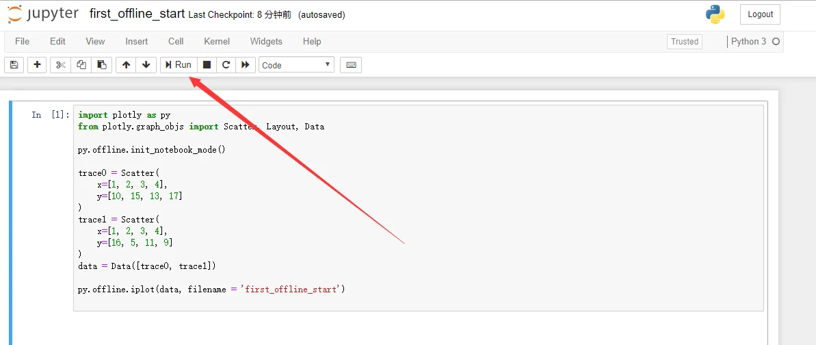Click the Python 3 kernel name

[x=748, y=42]
